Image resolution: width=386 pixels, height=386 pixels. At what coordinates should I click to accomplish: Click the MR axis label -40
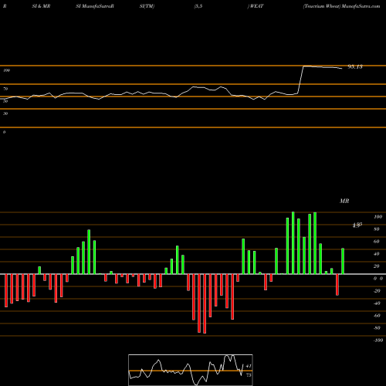click(x=377, y=303)
